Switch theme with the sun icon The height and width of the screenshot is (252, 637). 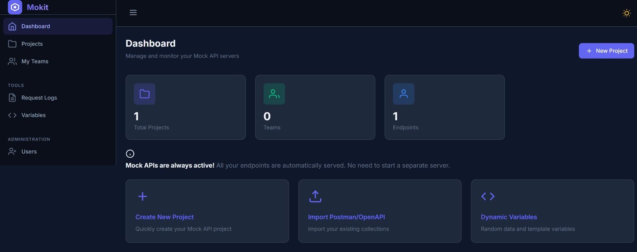pyautogui.click(x=627, y=13)
